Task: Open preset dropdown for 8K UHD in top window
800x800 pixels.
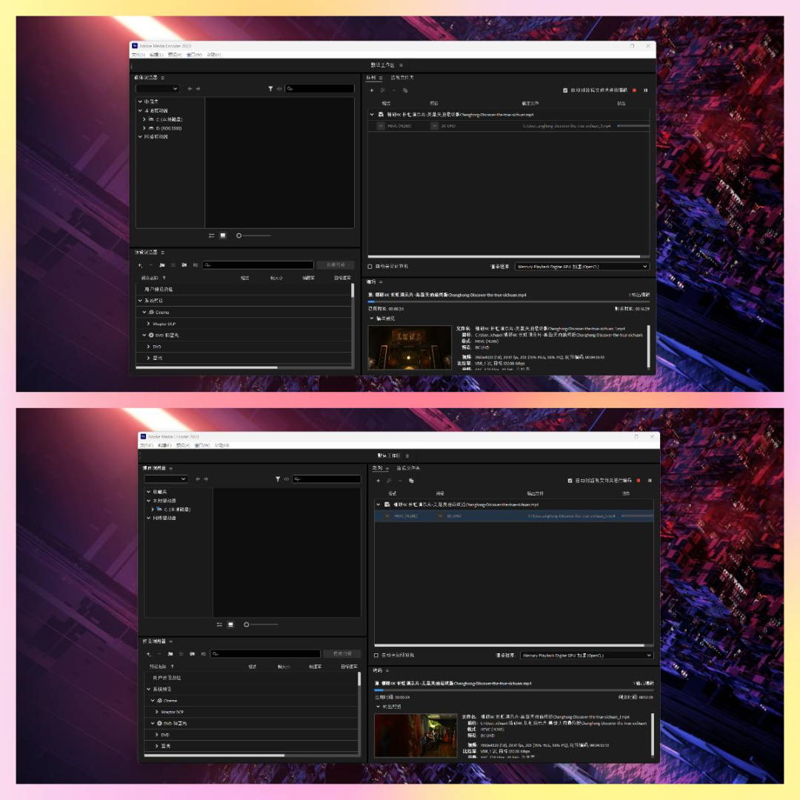Action: (434, 125)
